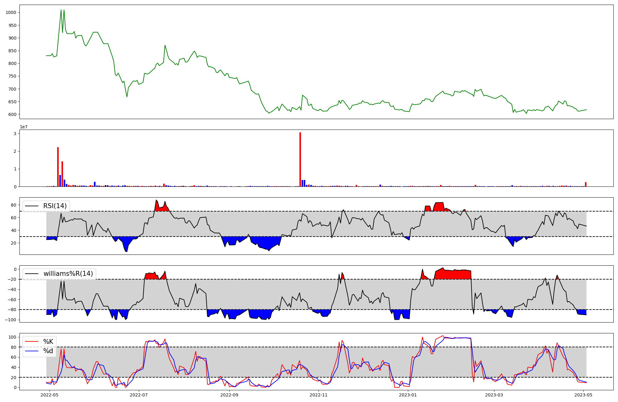Click the tallest red volume bar
Viewport: 618px width, 402px height.
tap(300, 159)
